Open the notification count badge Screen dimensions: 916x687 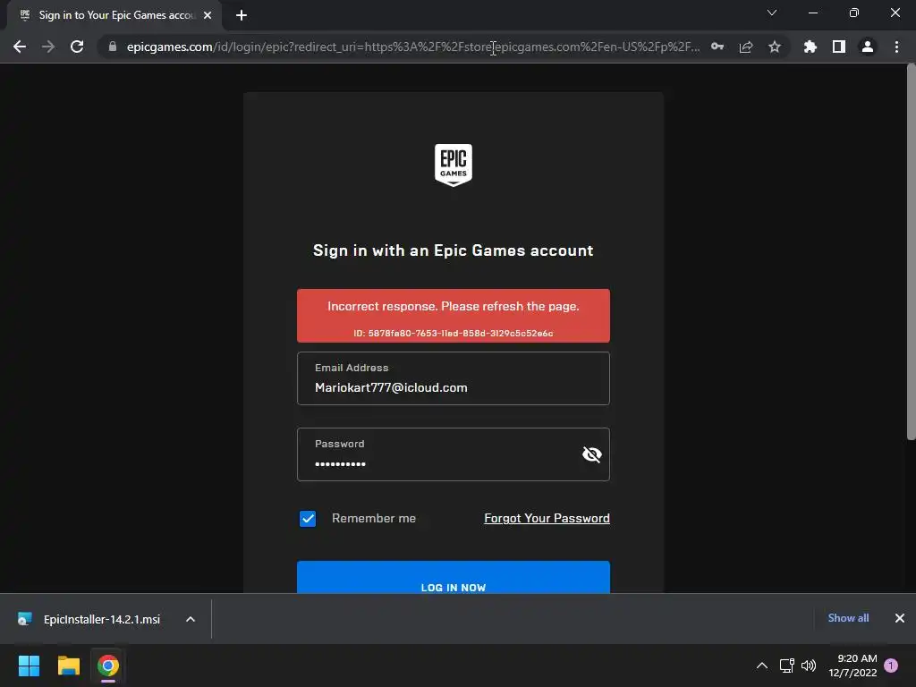(x=891, y=666)
